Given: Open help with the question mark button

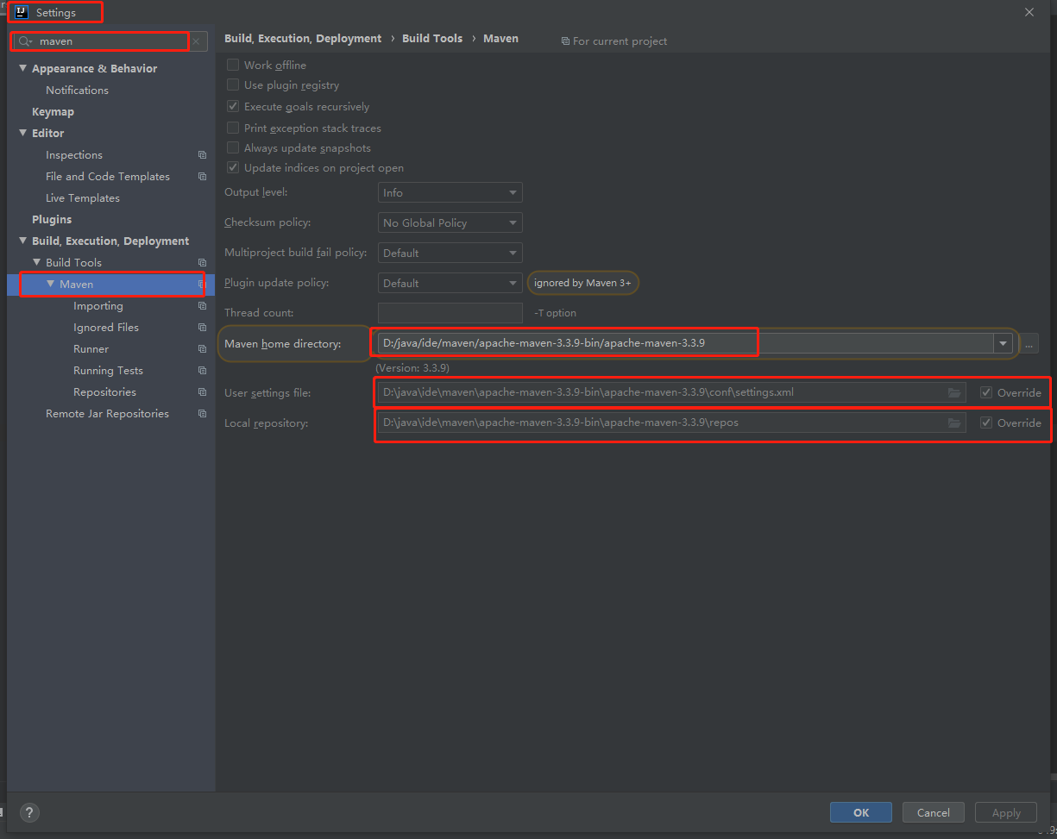Looking at the screenshot, I should point(29,812).
